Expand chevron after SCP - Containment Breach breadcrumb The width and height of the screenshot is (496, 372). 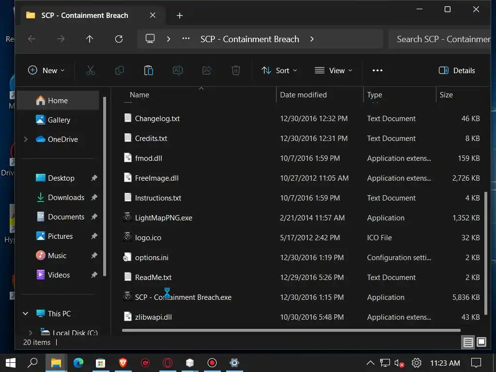point(312,39)
